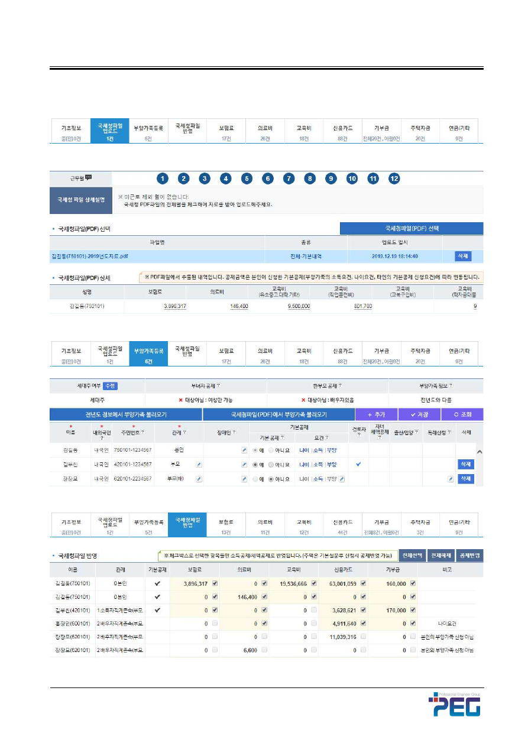Select 아니요 radio for 김부친 기본공제
Viewport: 528px width, 746px height.
point(271,465)
